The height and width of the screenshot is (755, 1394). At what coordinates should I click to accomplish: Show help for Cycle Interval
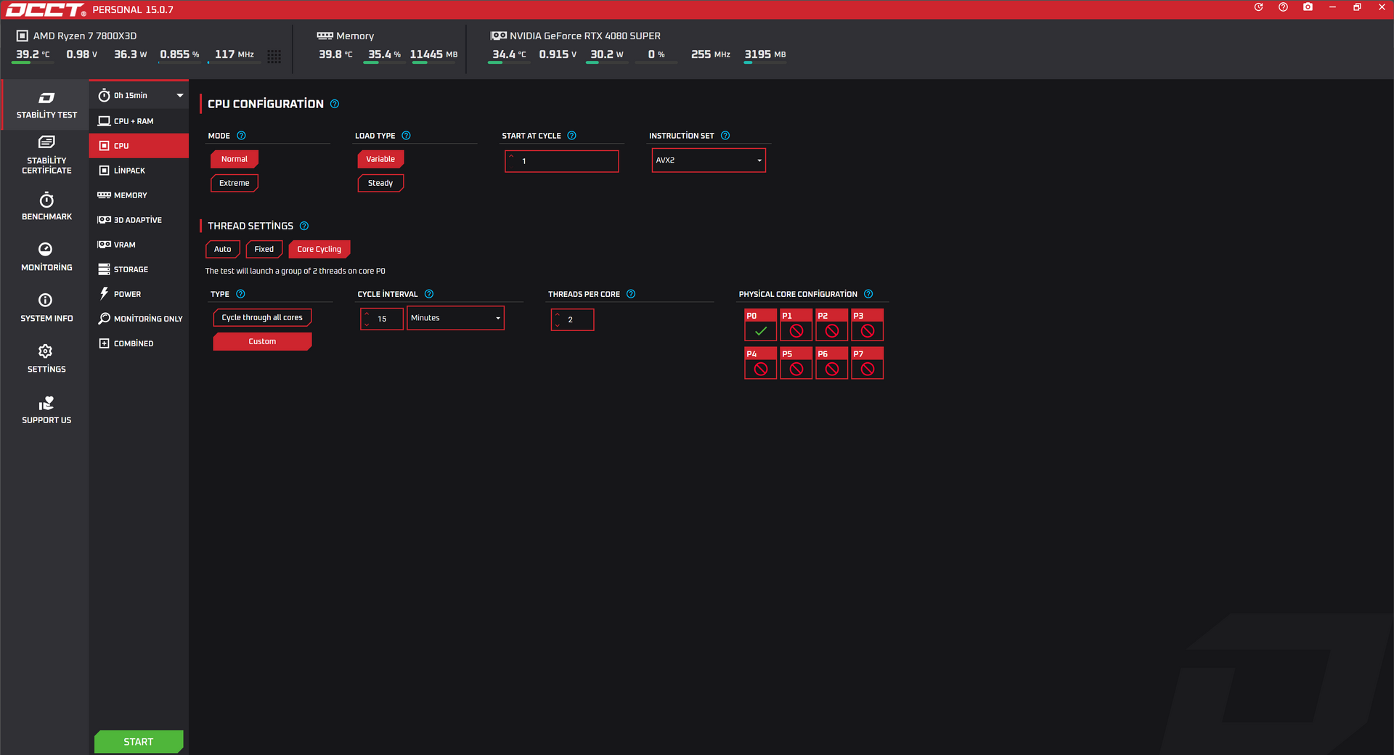[x=429, y=294]
